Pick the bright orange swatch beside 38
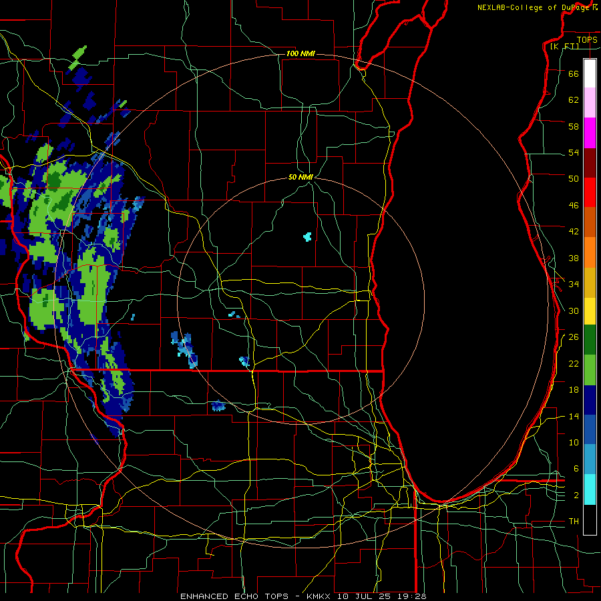 pos(590,252)
